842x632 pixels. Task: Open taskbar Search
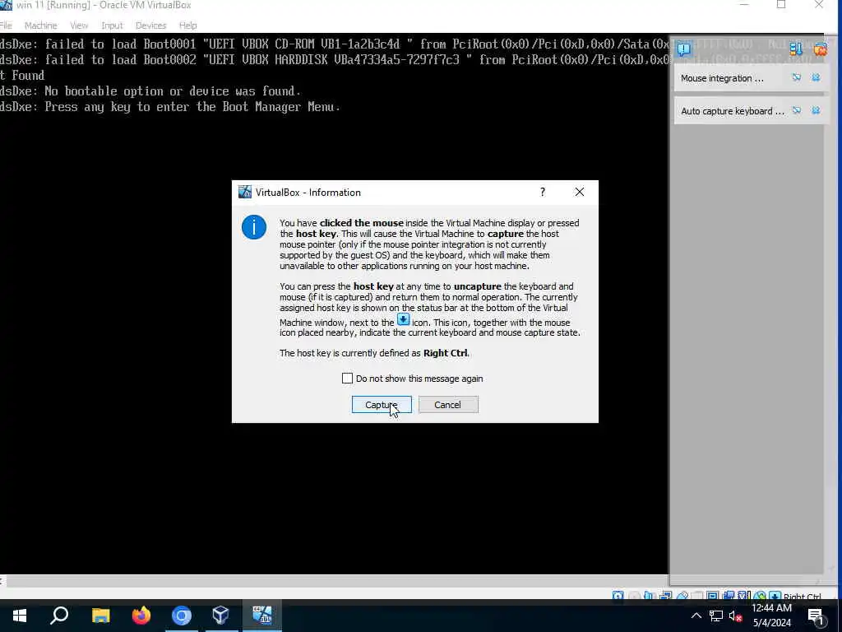pyautogui.click(x=59, y=616)
